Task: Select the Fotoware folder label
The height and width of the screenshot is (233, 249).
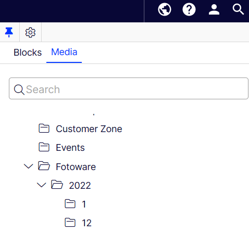Action: pos(76,167)
